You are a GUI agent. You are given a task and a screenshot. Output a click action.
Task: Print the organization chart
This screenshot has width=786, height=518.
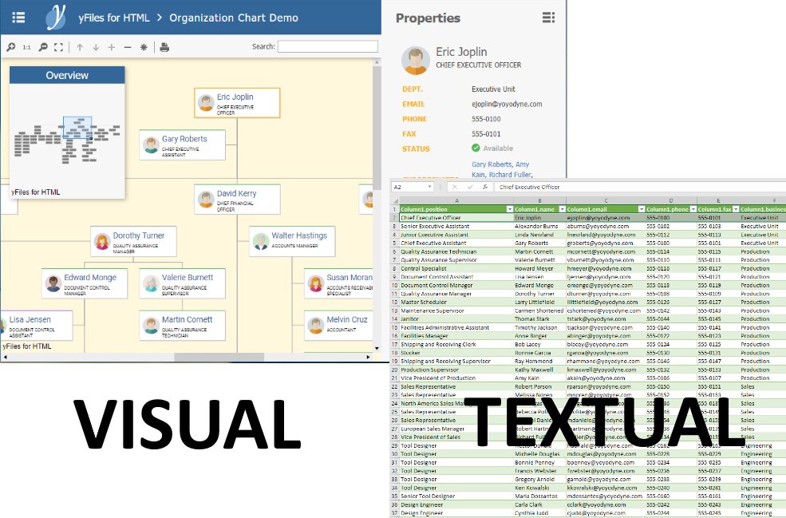pyautogui.click(x=164, y=48)
